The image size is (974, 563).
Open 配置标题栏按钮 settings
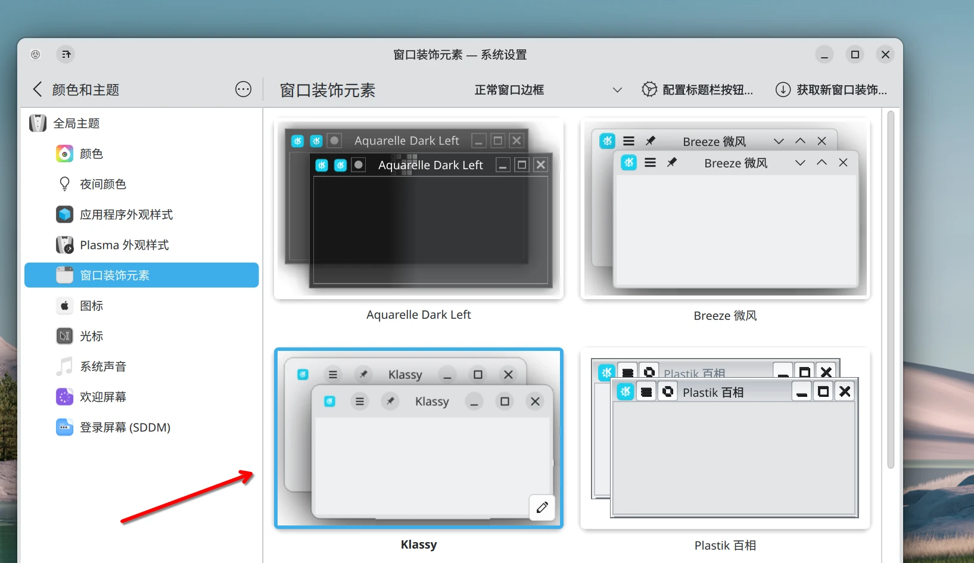(698, 90)
